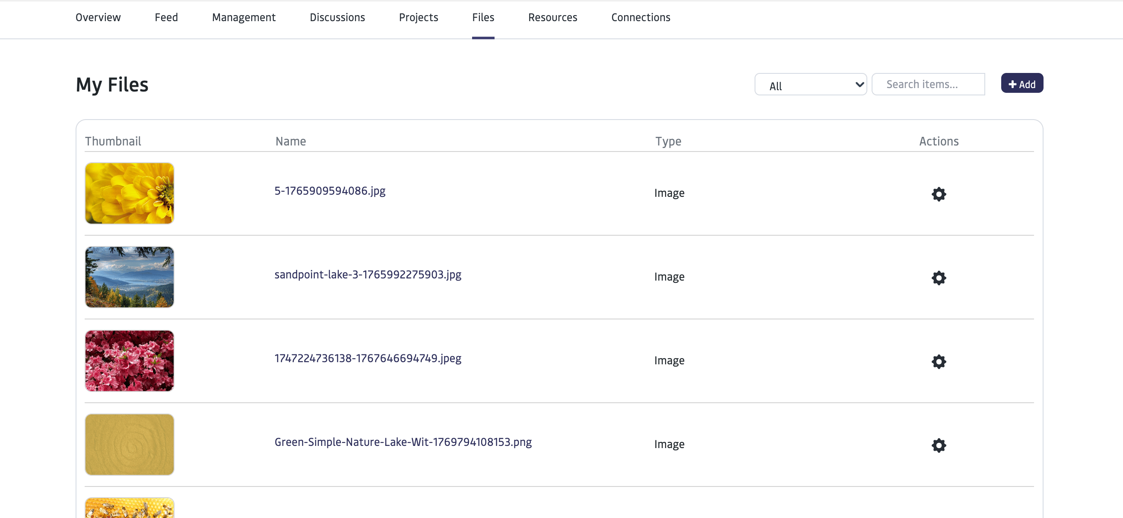This screenshot has width=1123, height=518.
Task: Click the Name column header
Action: click(291, 141)
